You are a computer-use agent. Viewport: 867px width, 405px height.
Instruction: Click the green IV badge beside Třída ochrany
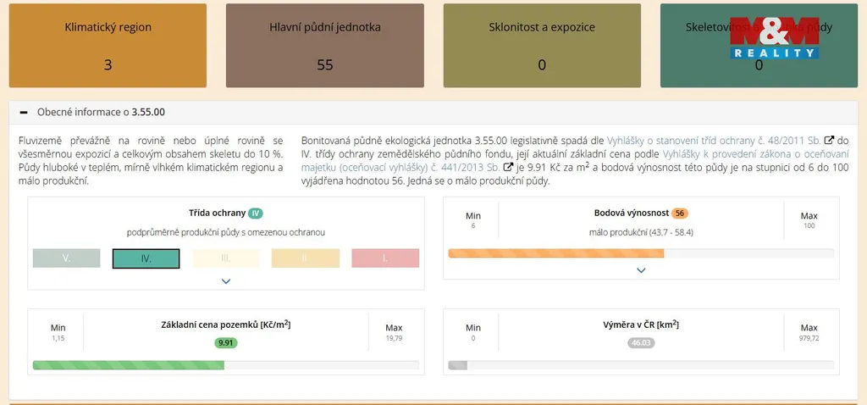[256, 214]
